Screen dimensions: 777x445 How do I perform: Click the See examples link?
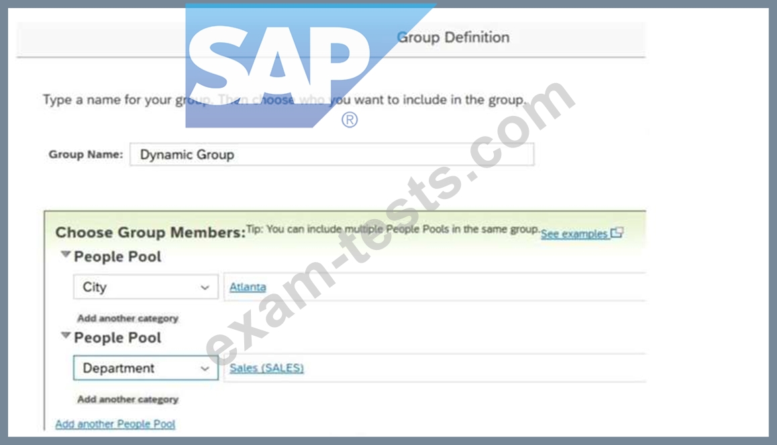point(574,234)
